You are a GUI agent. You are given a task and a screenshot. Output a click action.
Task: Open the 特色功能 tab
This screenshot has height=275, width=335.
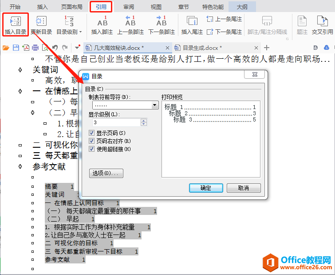pyautogui.click(x=213, y=7)
